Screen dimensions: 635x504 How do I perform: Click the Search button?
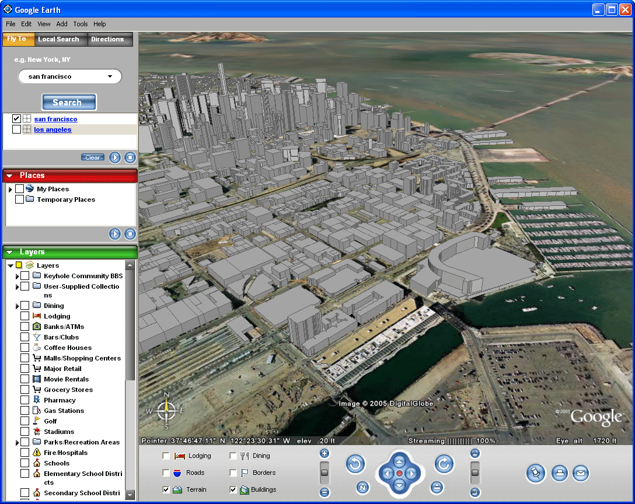click(68, 103)
